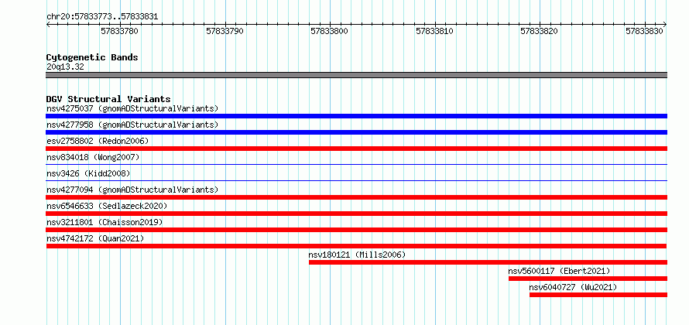689x325 pixels.
Task: Select the red bar under nsv180121
Action: [x=488, y=262]
